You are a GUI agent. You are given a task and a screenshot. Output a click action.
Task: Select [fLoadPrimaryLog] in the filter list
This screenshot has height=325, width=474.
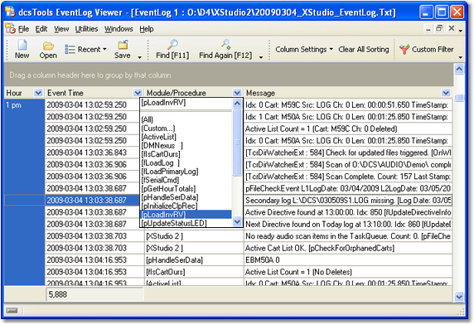click(x=186, y=172)
